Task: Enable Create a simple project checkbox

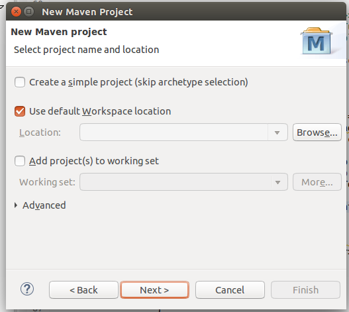Action: 20,82
